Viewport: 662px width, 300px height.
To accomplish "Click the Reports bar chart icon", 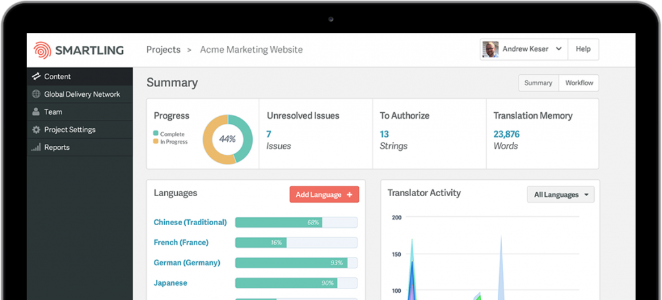I will (36, 148).
